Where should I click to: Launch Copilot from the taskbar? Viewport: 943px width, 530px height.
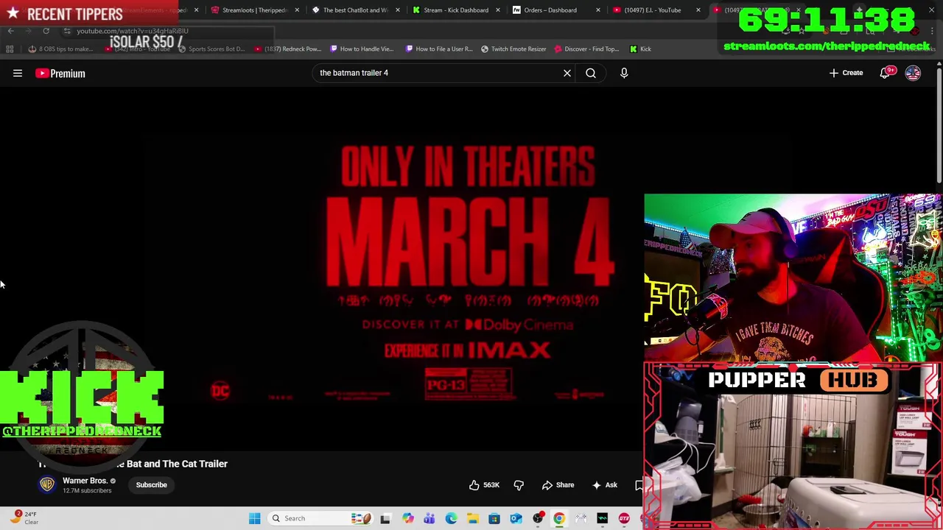coord(407,518)
